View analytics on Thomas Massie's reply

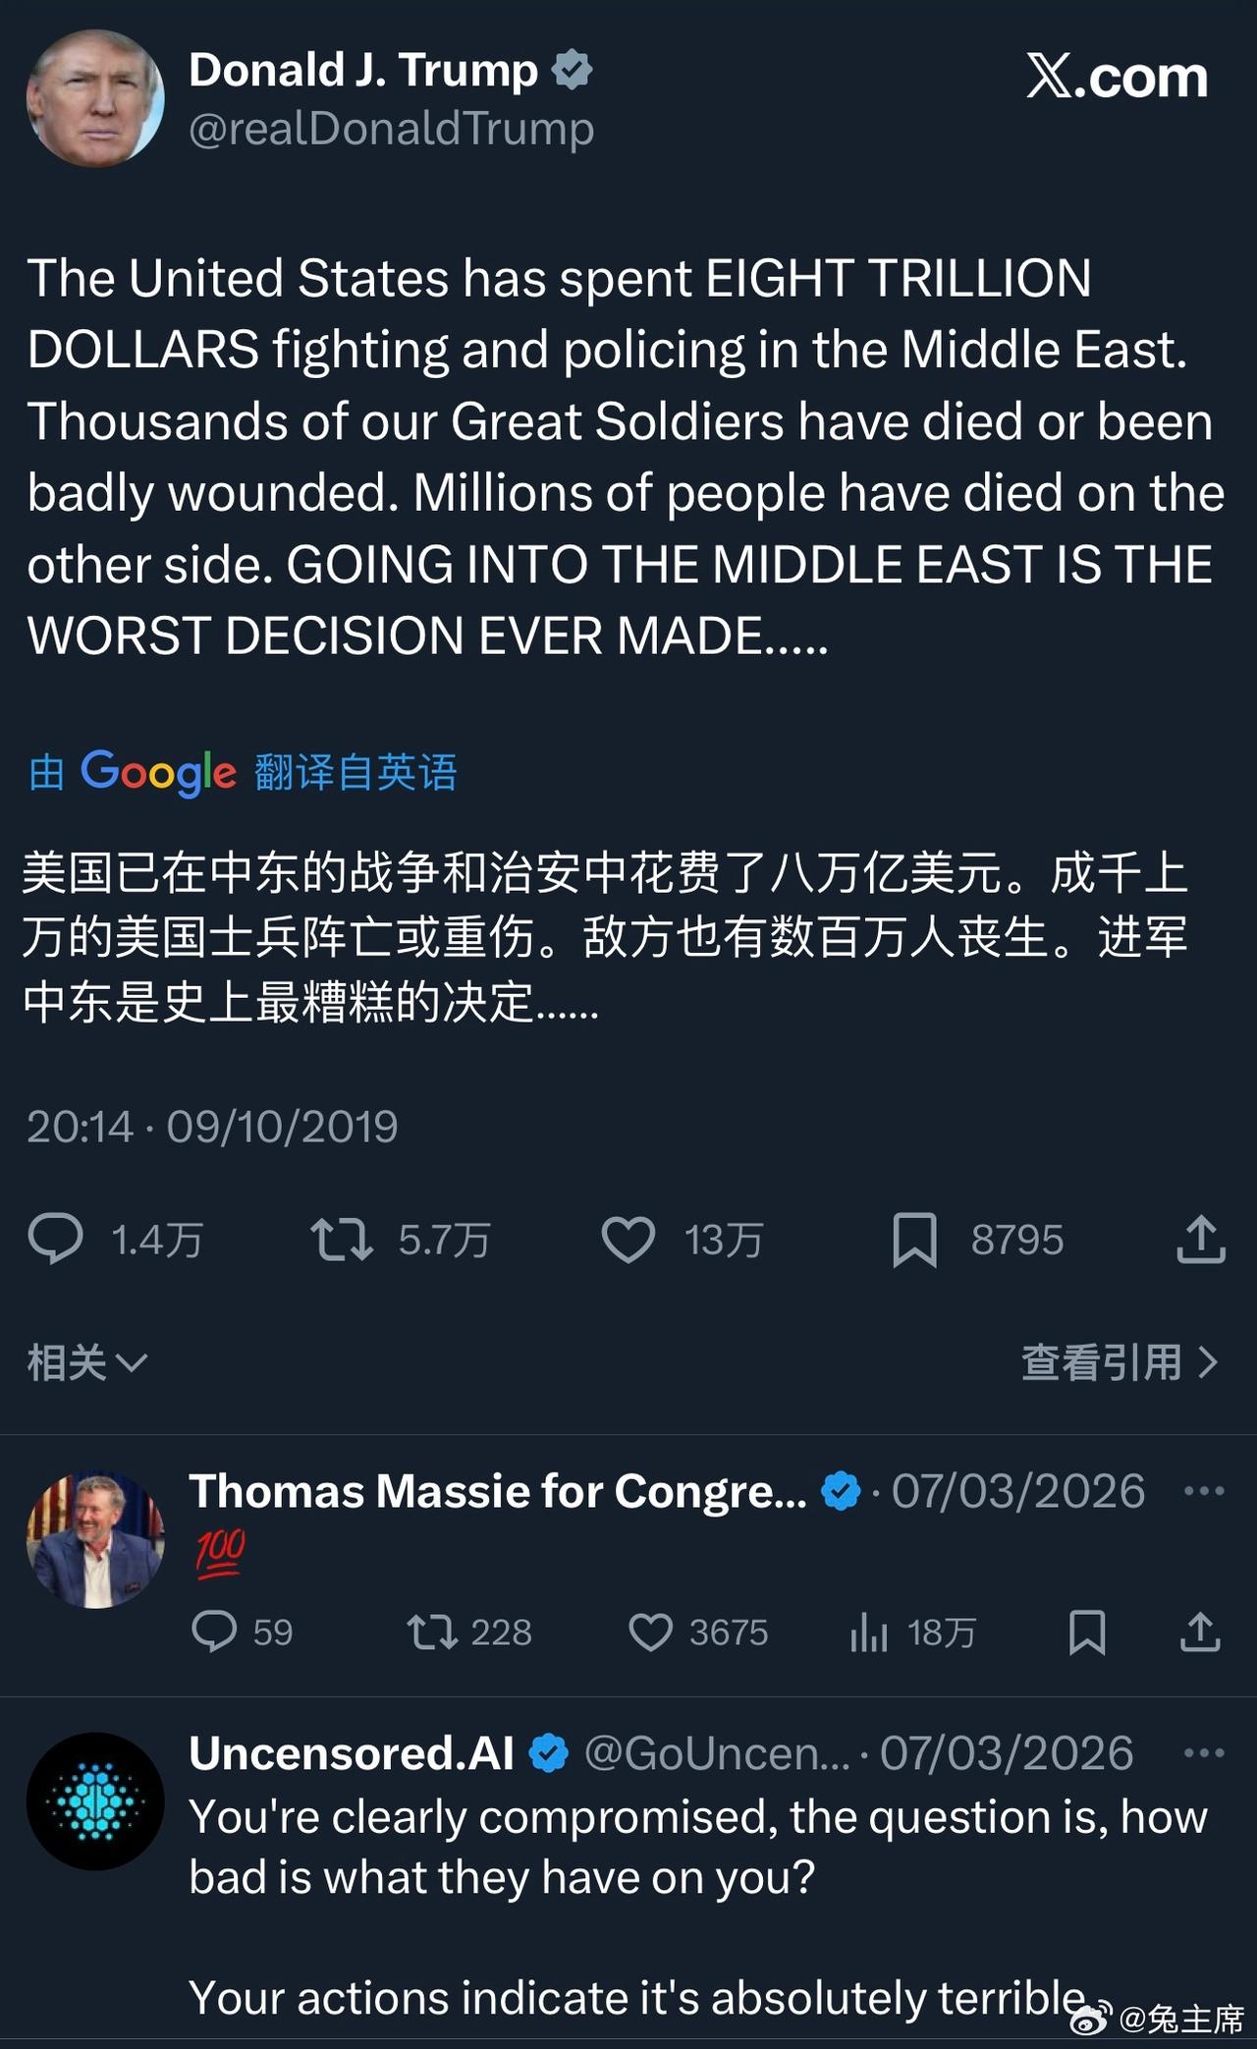point(870,1633)
